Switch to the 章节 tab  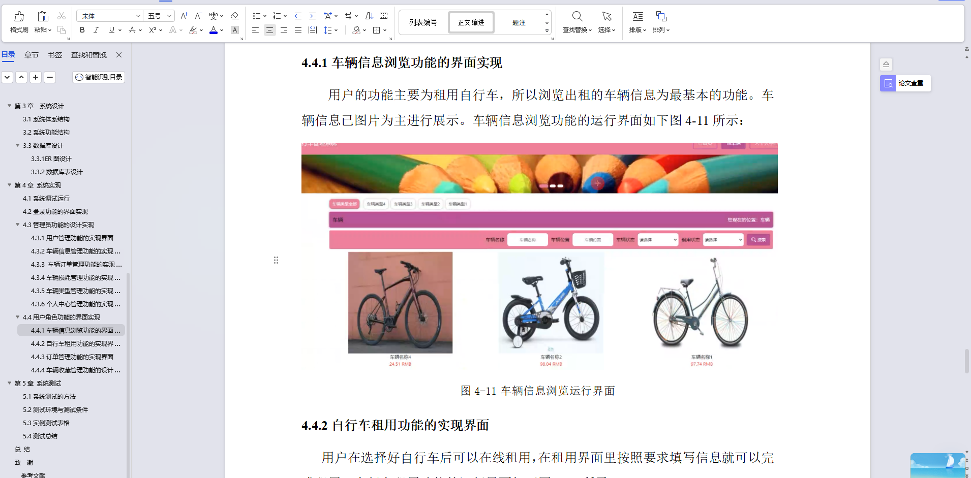tap(32, 55)
